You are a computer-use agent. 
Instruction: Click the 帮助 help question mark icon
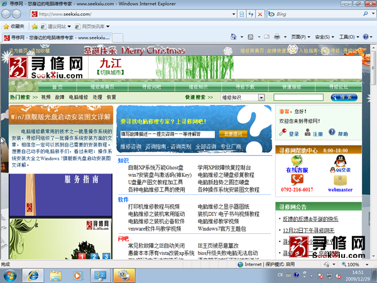pyautogui.click(x=332, y=132)
